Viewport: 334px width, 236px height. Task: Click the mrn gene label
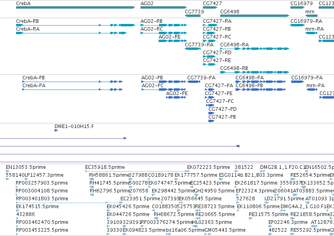(x=310, y=11)
